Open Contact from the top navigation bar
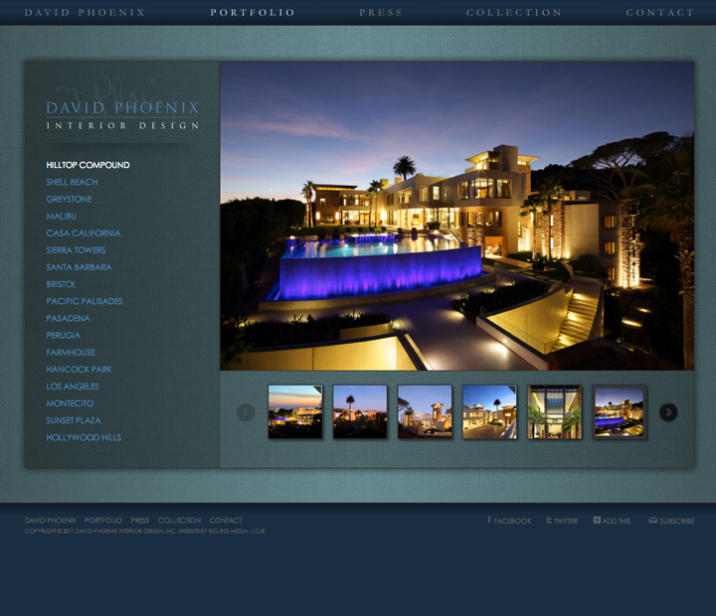This screenshot has width=716, height=616. [659, 13]
